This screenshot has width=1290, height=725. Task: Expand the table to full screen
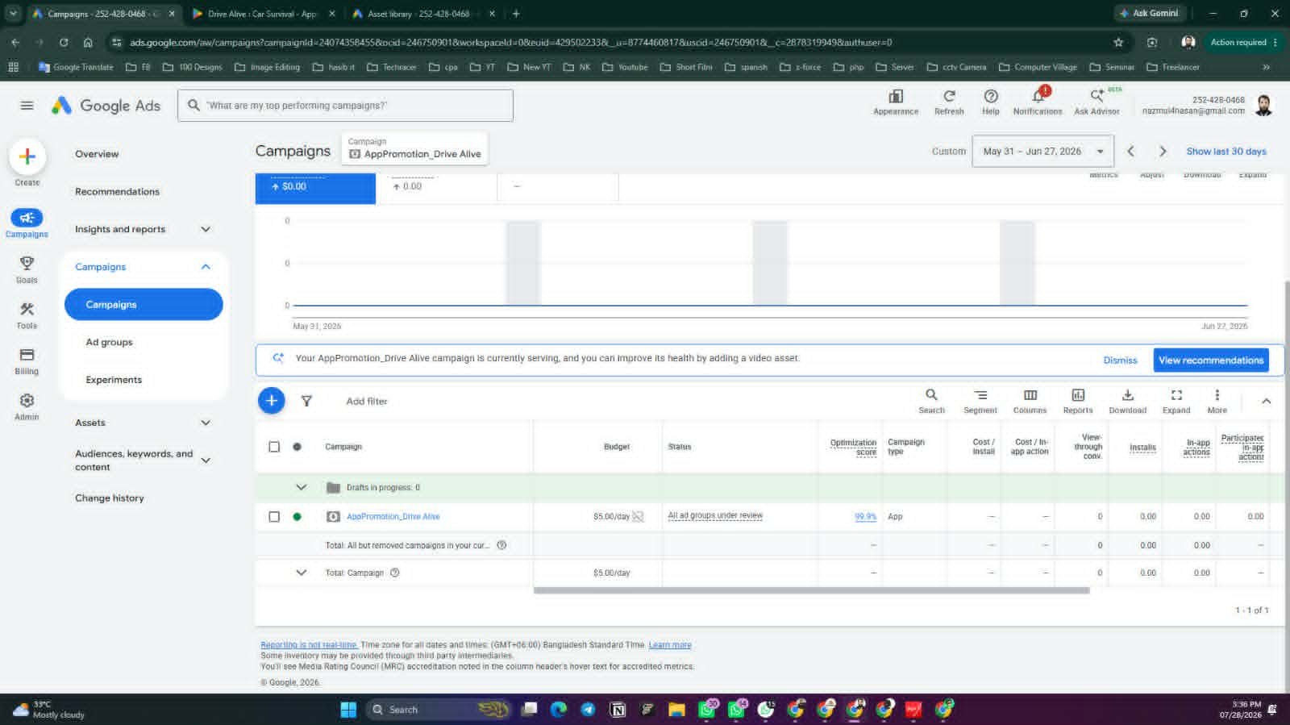click(x=1176, y=401)
